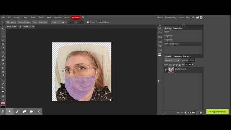Viewport: 231px width, 130px height.
Task: Open the image panel icon in side strip
Action: (x=160, y=55)
